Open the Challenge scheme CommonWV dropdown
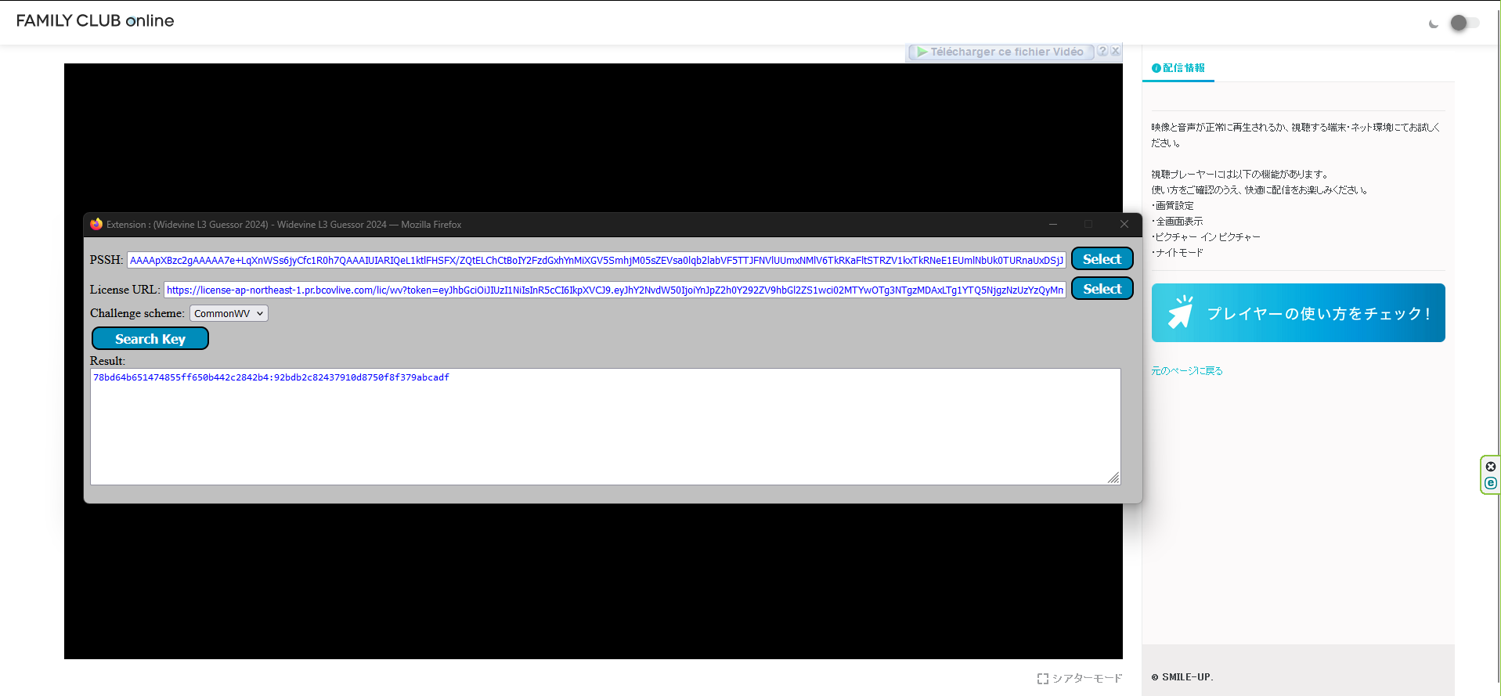The height and width of the screenshot is (696, 1501). [x=229, y=313]
